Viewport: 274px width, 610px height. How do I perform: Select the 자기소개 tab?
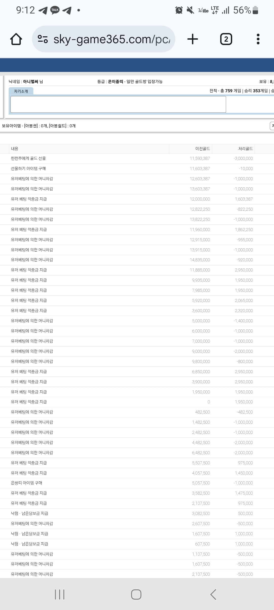21,91
